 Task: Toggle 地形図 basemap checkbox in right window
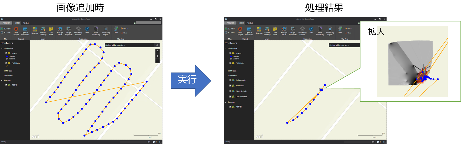pos(230,107)
